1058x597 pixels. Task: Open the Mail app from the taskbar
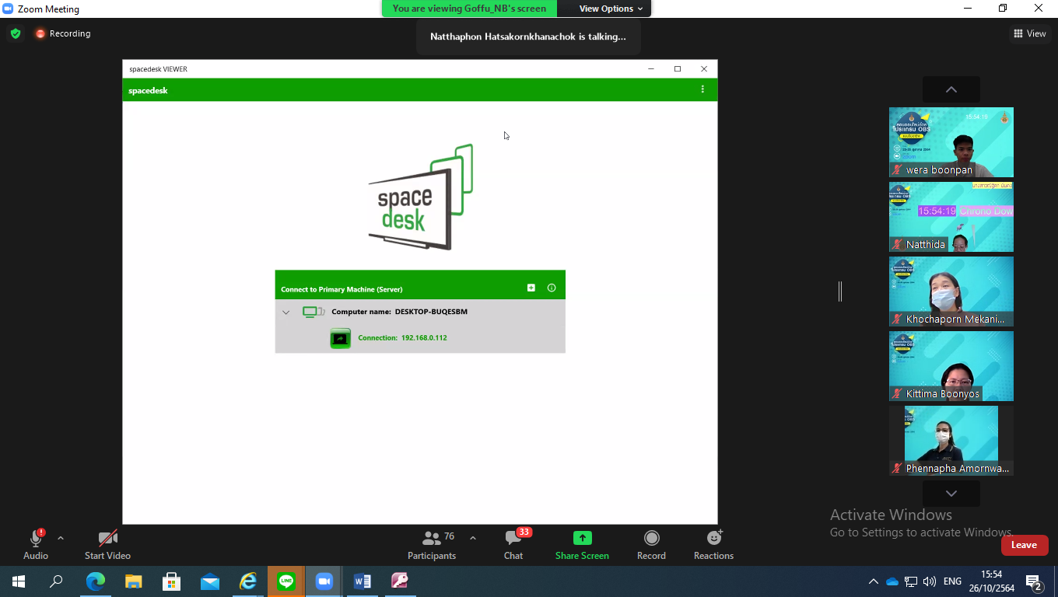(x=209, y=581)
